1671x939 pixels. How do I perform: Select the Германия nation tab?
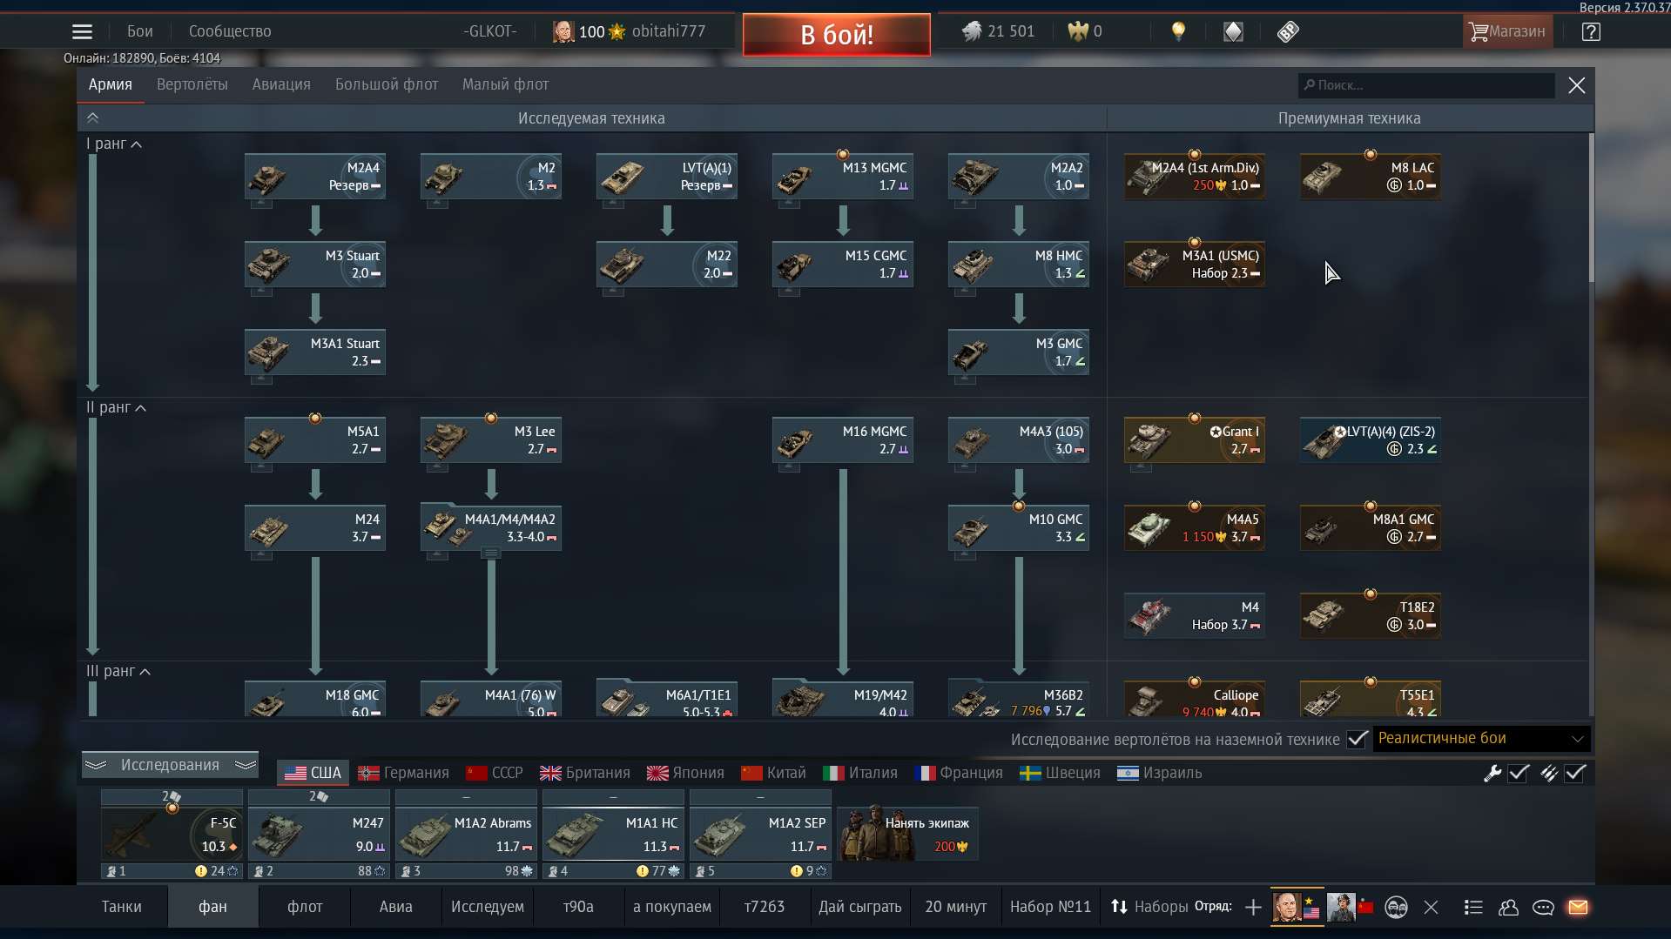(x=403, y=773)
